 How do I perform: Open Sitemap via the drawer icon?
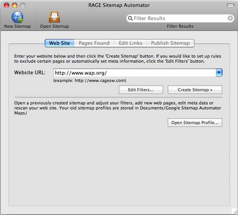(54, 17)
